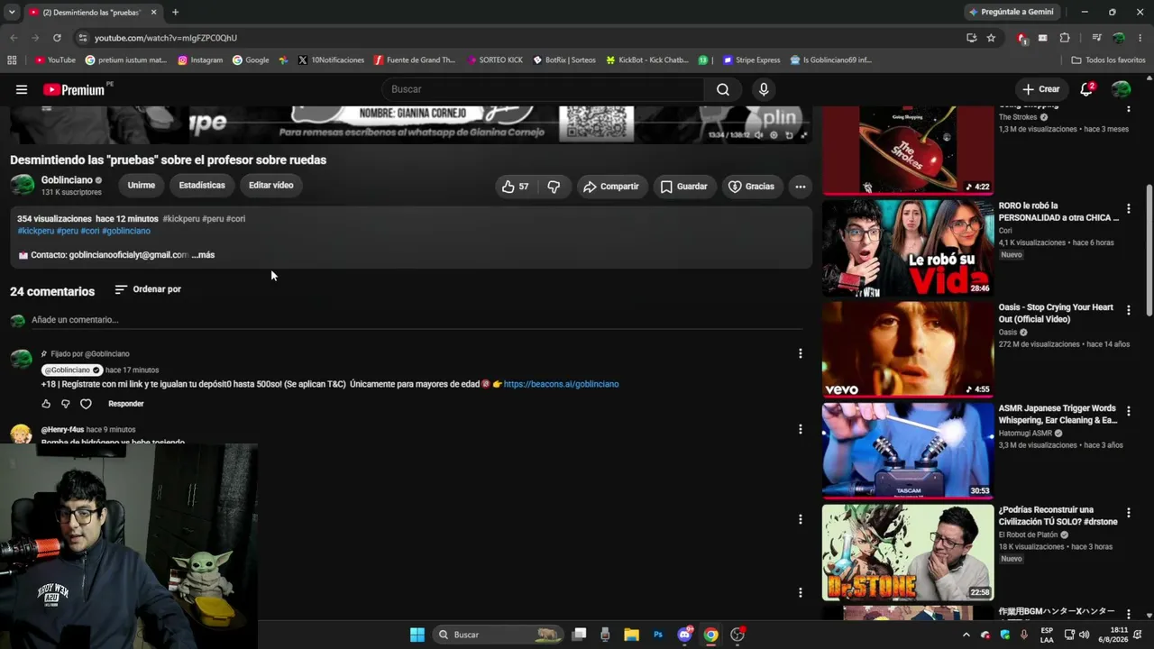Image resolution: width=1154 pixels, height=649 pixels.
Task: Open the video player settings gear
Action: click(774, 135)
